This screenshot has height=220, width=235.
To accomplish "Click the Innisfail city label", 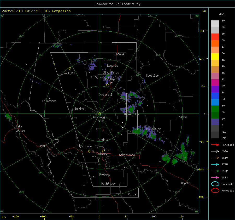I will click(x=105, y=95).
